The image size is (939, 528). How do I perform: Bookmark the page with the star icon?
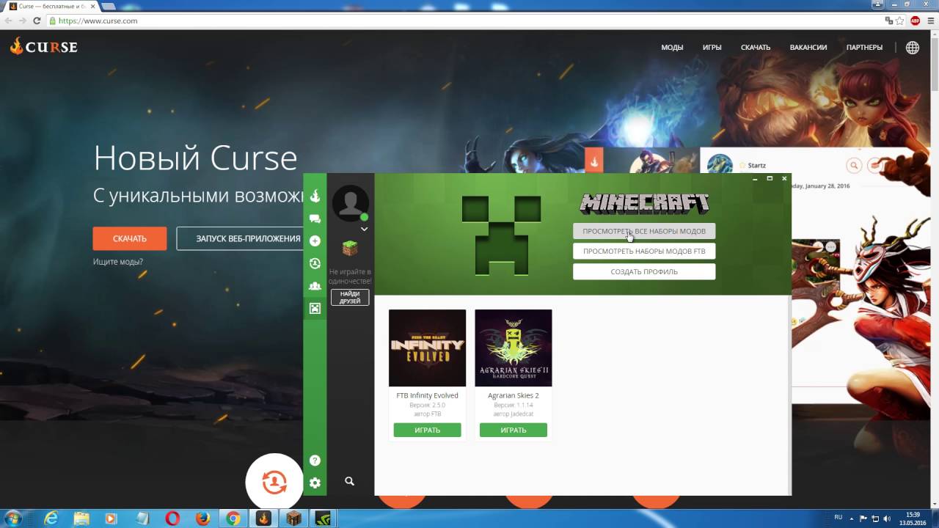899,21
